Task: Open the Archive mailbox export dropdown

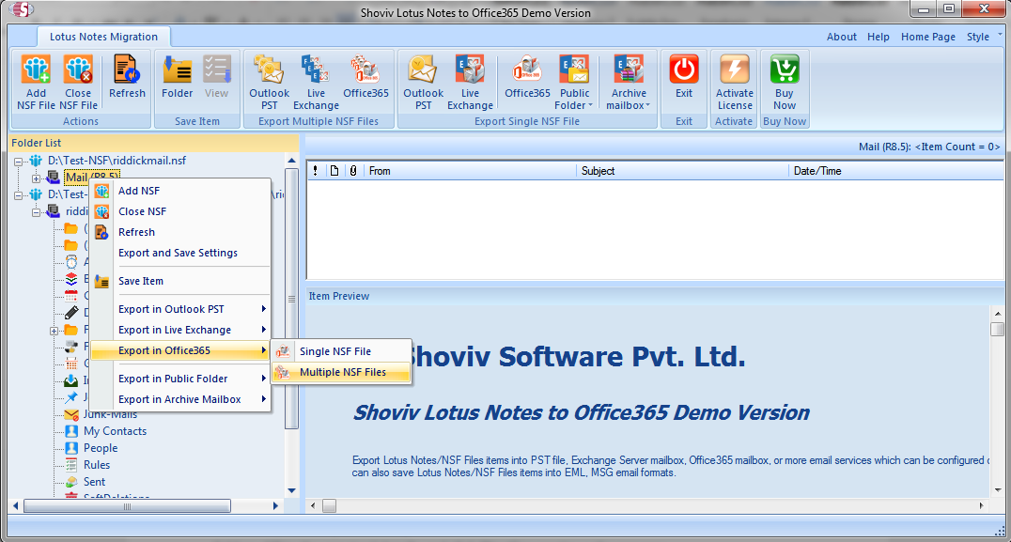Action: (629, 82)
